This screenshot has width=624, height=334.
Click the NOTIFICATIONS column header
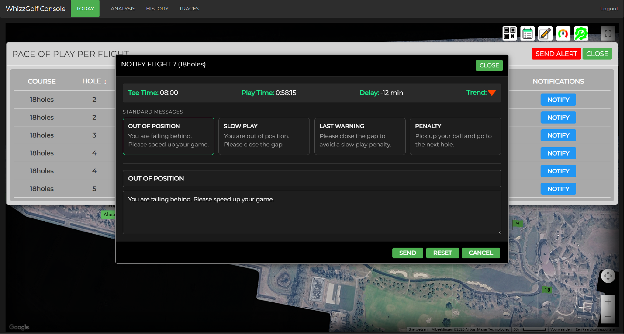point(558,81)
